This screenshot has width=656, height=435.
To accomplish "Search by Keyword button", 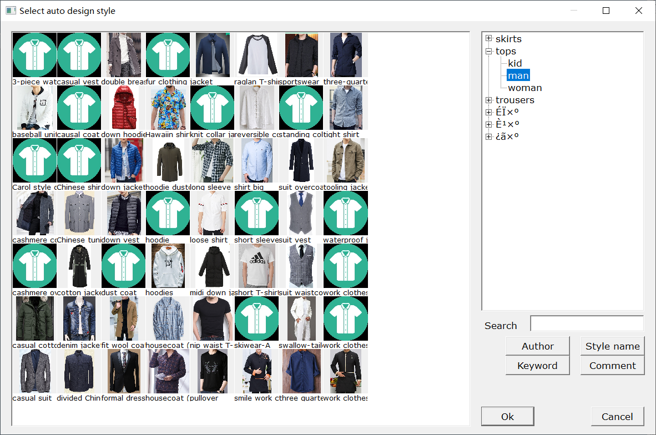I will tap(538, 366).
